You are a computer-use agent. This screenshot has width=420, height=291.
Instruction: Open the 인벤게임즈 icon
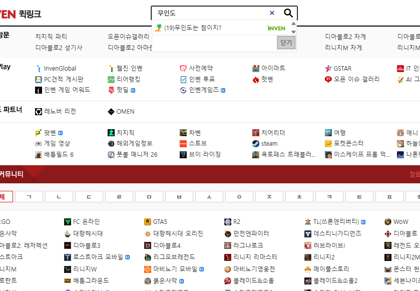183,90
